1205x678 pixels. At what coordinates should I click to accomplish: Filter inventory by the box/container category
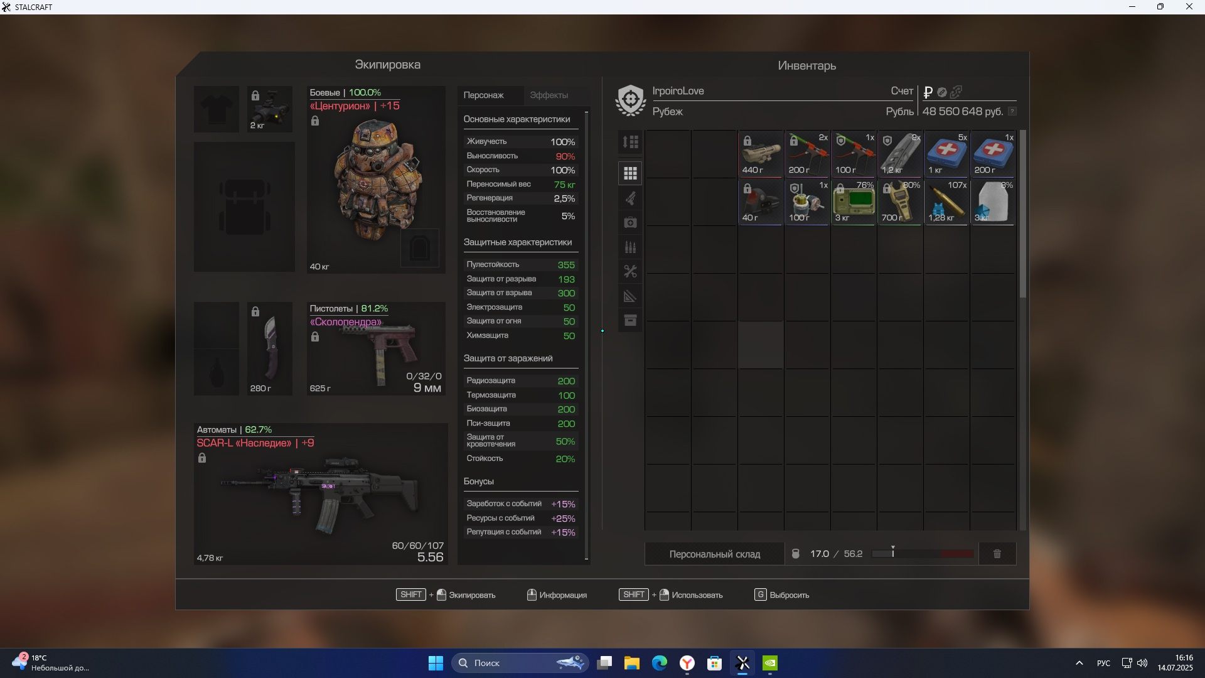point(630,320)
